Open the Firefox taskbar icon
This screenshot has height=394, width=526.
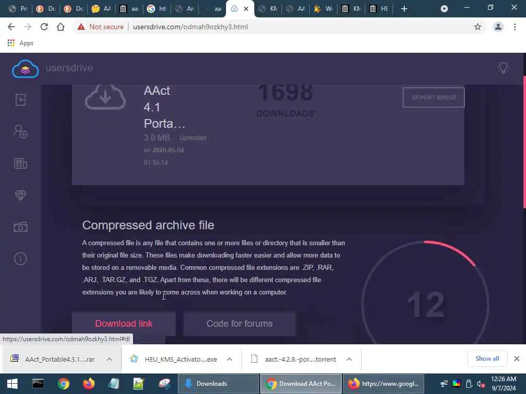pos(88,384)
